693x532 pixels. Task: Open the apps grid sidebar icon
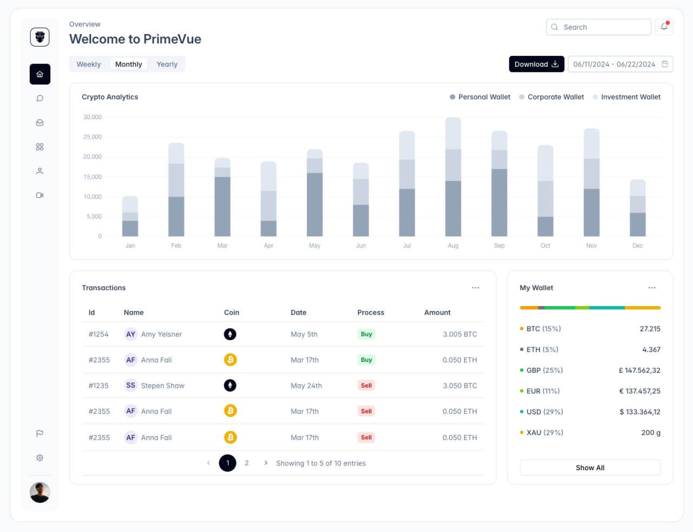pos(40,147)
